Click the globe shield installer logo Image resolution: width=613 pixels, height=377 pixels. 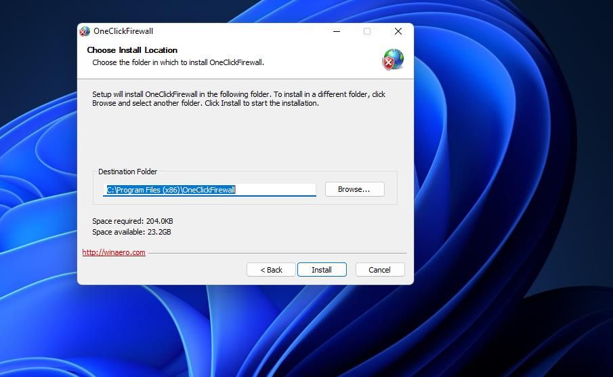393,60
